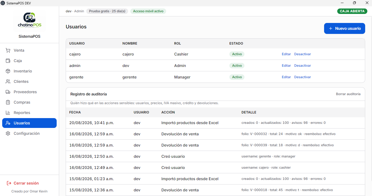This screenshot has height=196, width=372.
Task: Click Borrar auditoría
Action: pos(348,94)
